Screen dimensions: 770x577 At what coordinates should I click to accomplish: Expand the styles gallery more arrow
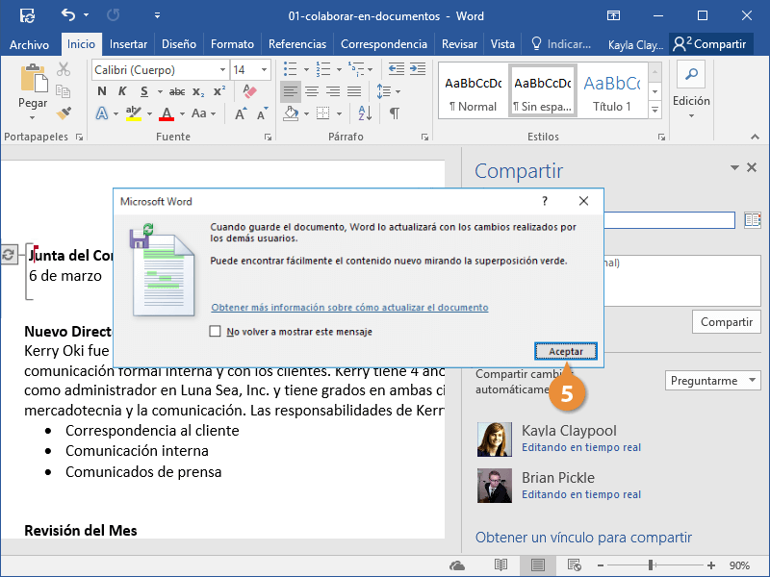click(654, 110)
